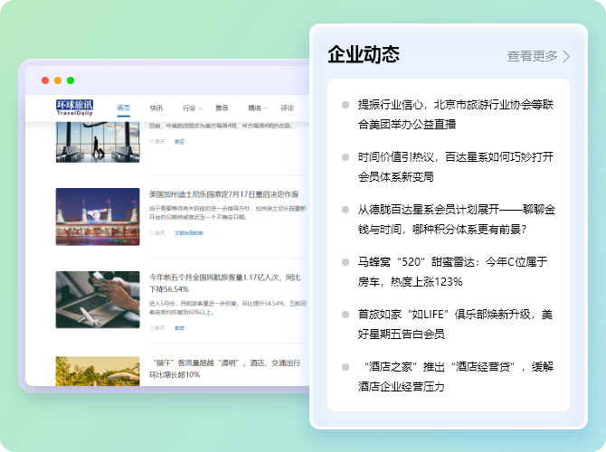This screenshot has height=452, width=606.
Task: Open article 美国加州迪士尼乐园原定7月17日重启决定作废
Action: [x=224, y=194]
